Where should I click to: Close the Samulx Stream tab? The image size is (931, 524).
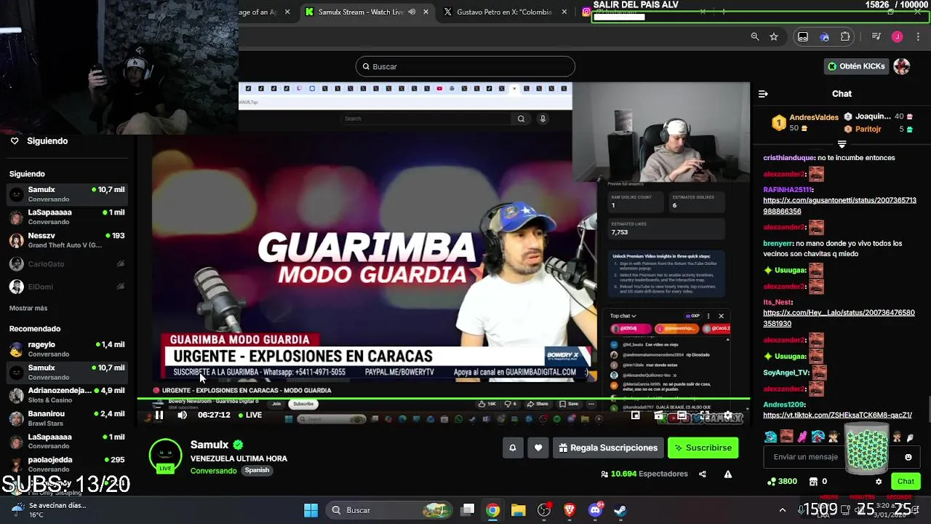pos(425,12)
